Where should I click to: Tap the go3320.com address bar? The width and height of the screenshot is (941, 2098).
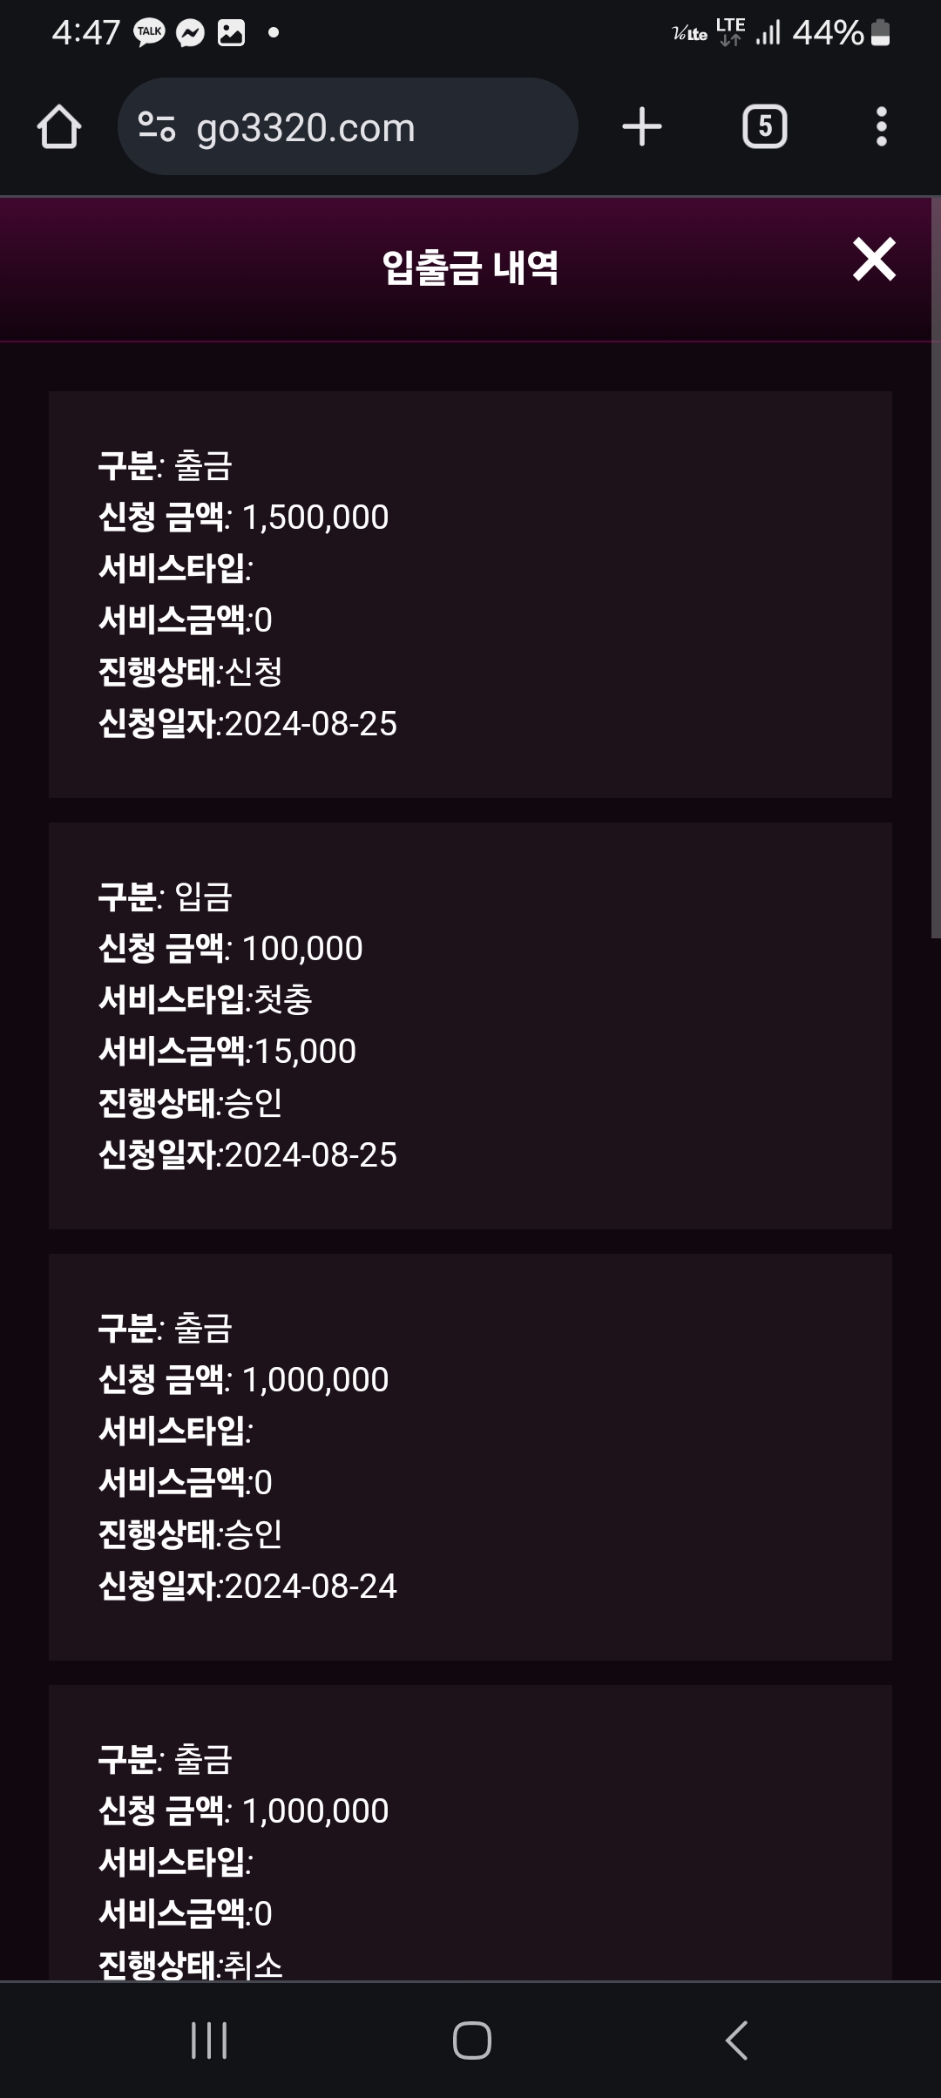pyautogui.click(x=349, y=127)
